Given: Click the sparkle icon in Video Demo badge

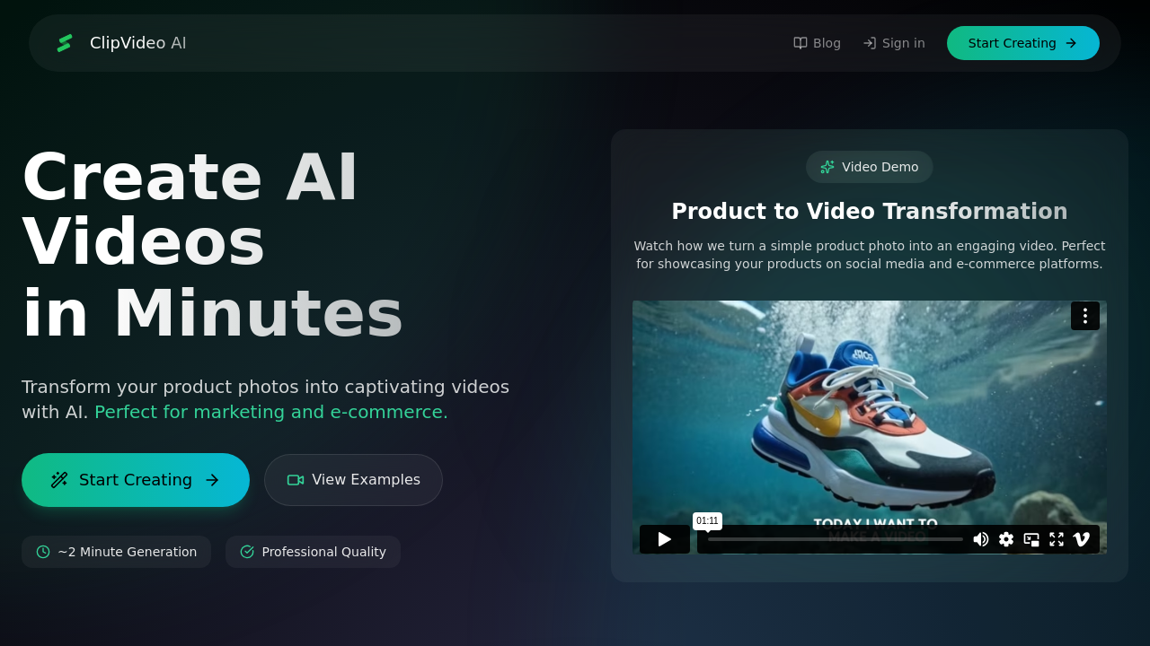Looking at the screenshot, I should (x=827, y=167).
